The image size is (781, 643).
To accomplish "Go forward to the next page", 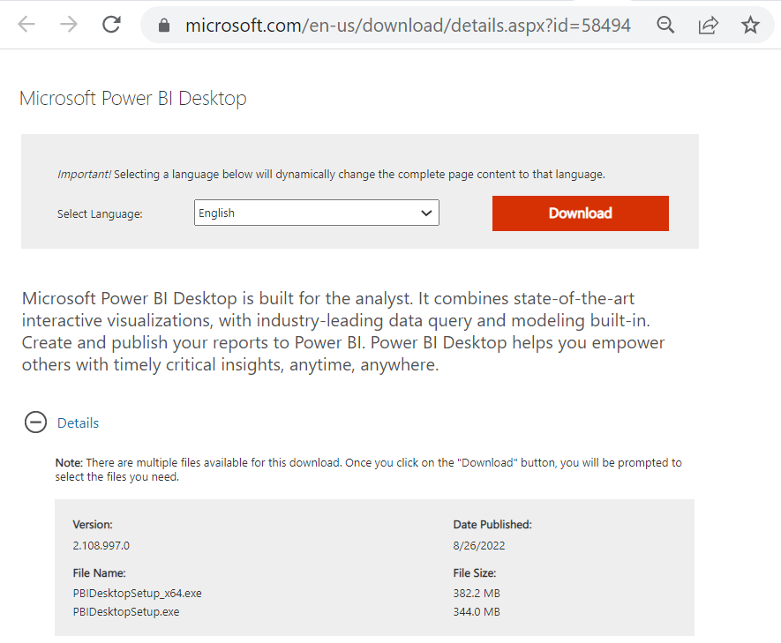I will 69,25.
